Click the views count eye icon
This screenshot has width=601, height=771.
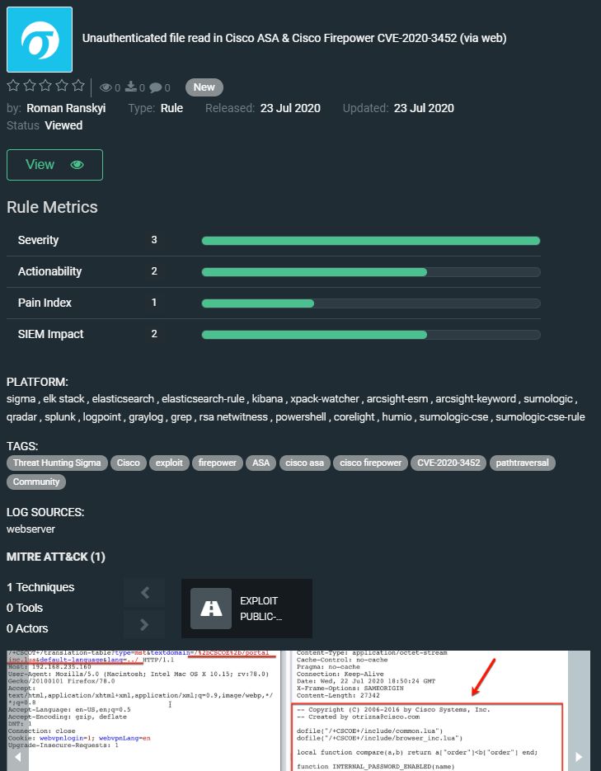coord(106,87)
